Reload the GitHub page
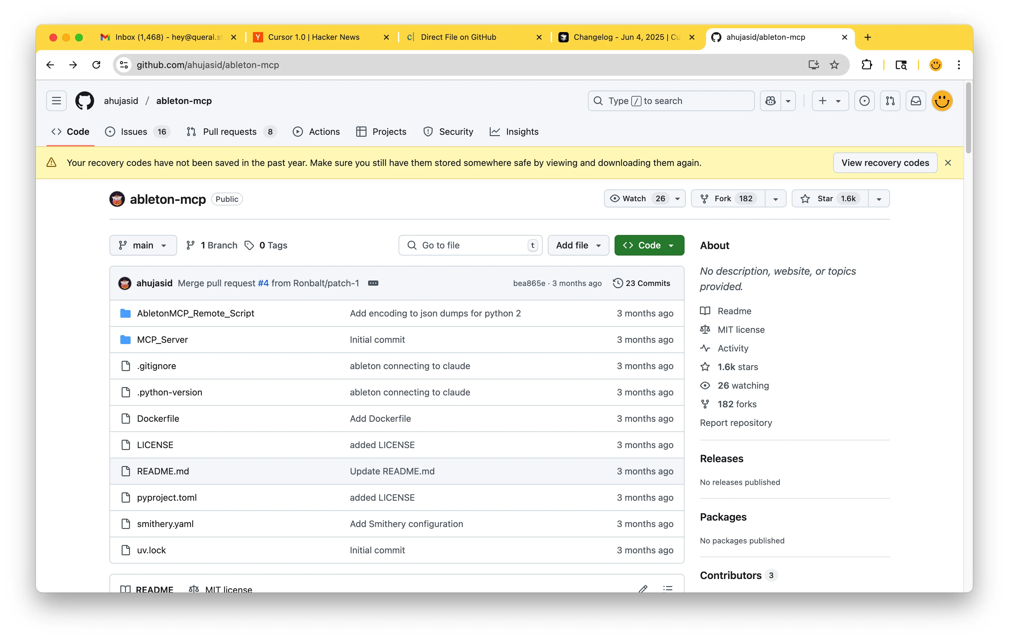Screen dimensions: 1009x640 tap(96, 65)
